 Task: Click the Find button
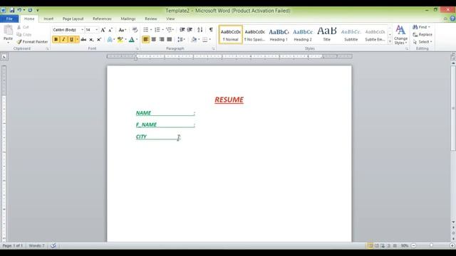(x=421, y=27)
